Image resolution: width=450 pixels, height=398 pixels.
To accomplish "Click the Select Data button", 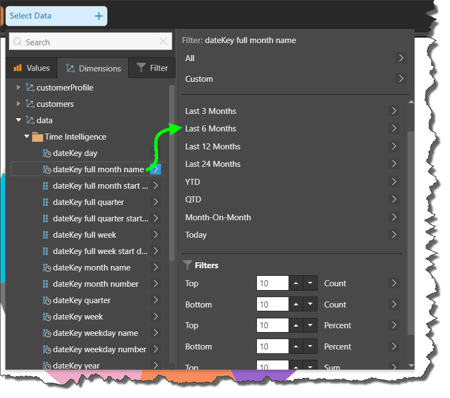I will (x=56, y=16).
